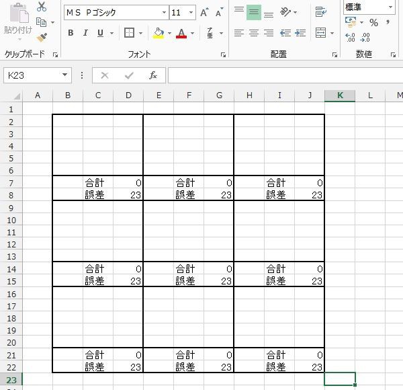Image resolution: width=403 pixels, height=390 pixels.
Task: Click Increase Decimal icon
Action: (x=350, y=38)
